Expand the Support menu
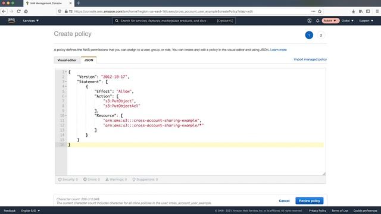This screenshot has height=214, width=381. click(366, 21)
